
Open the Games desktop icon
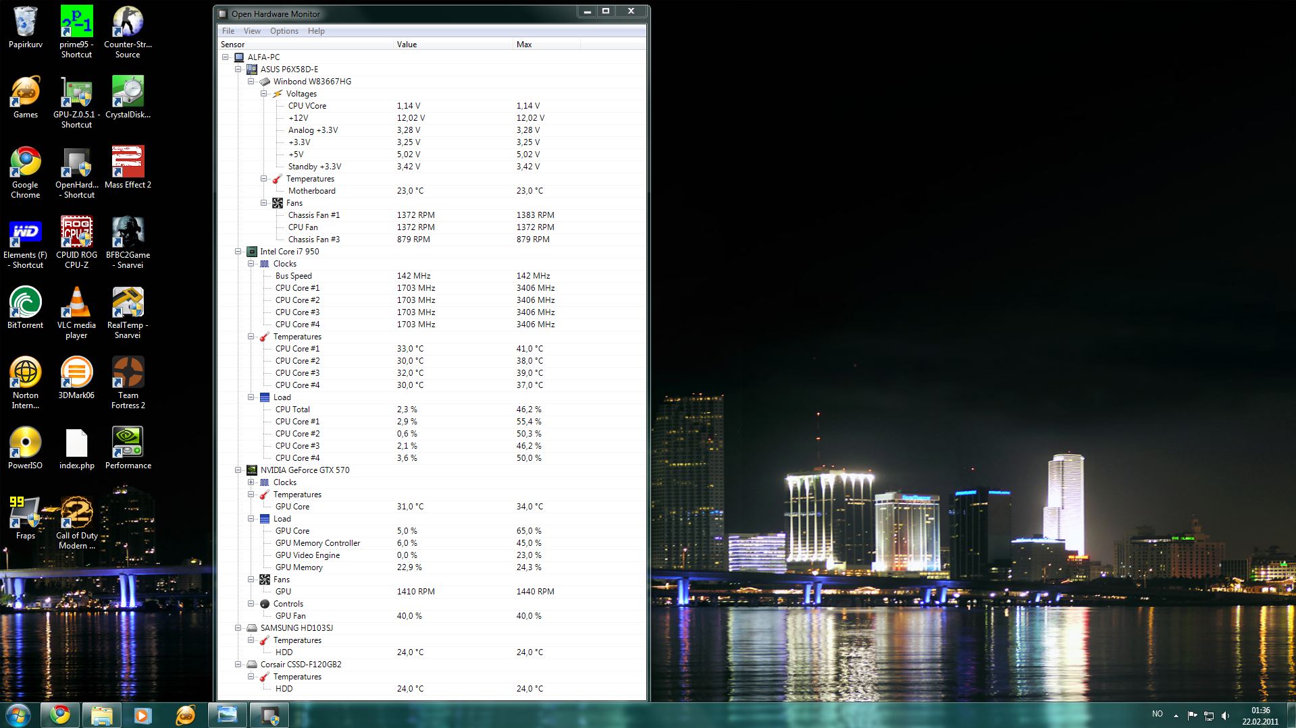26,97
